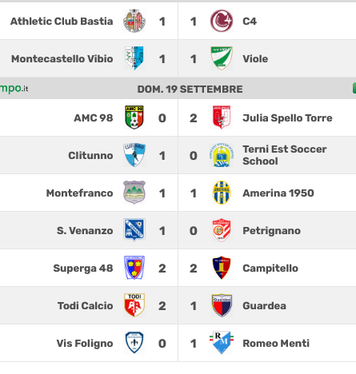Click the Todi Calcio shield logo
Screen dimensions: 356x374
tap(134, 305)
